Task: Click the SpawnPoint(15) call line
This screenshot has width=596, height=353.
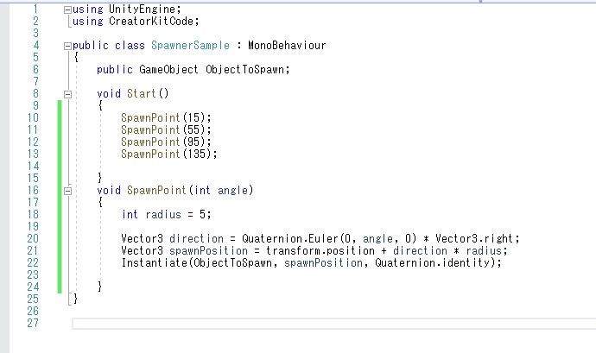Action: [166, 117]
